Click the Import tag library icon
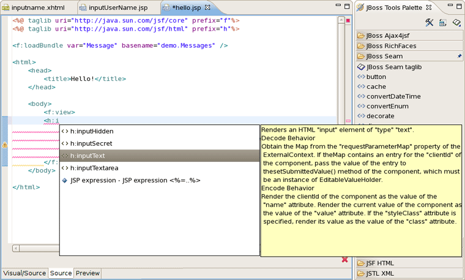Image resolution: width=465 pixels, height=280 pixels. tap(456, 23)
